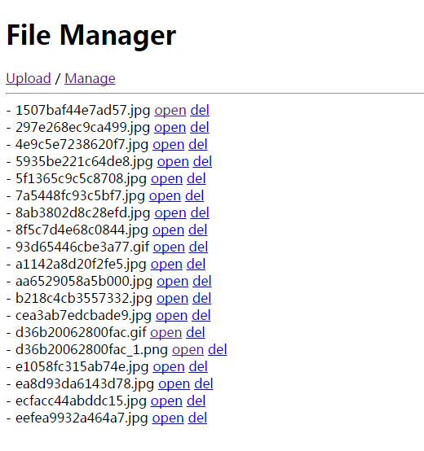Viewport: 424px width, 451px height.
Task: Delete file eefea9932a464a7.jpg
Action: click(197, 418)
